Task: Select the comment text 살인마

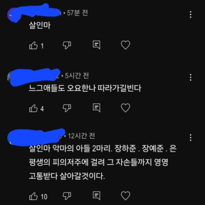Action: coord(40,25)
